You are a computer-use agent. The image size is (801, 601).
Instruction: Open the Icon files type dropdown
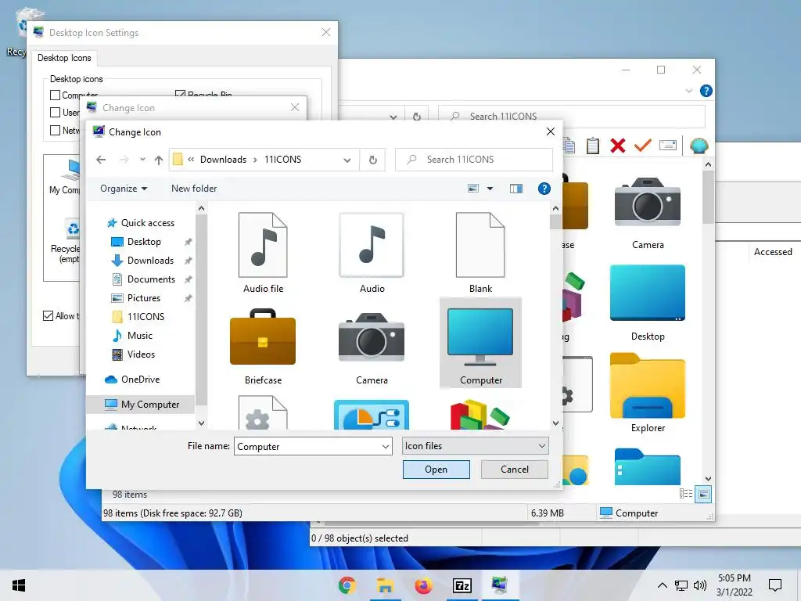point(475,445)
